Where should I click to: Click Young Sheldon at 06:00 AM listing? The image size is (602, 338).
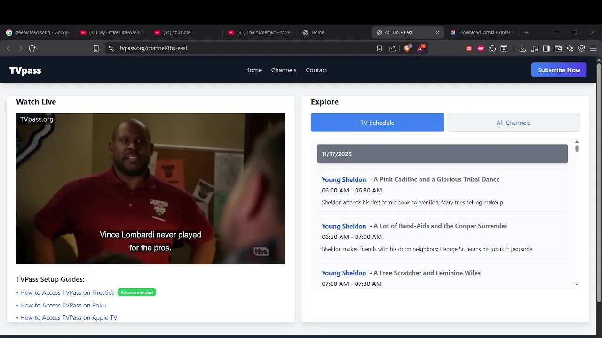coord(344,179)
